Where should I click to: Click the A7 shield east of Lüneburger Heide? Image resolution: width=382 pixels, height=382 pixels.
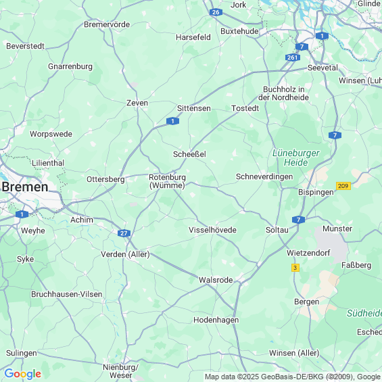click(x=335, y=135)
